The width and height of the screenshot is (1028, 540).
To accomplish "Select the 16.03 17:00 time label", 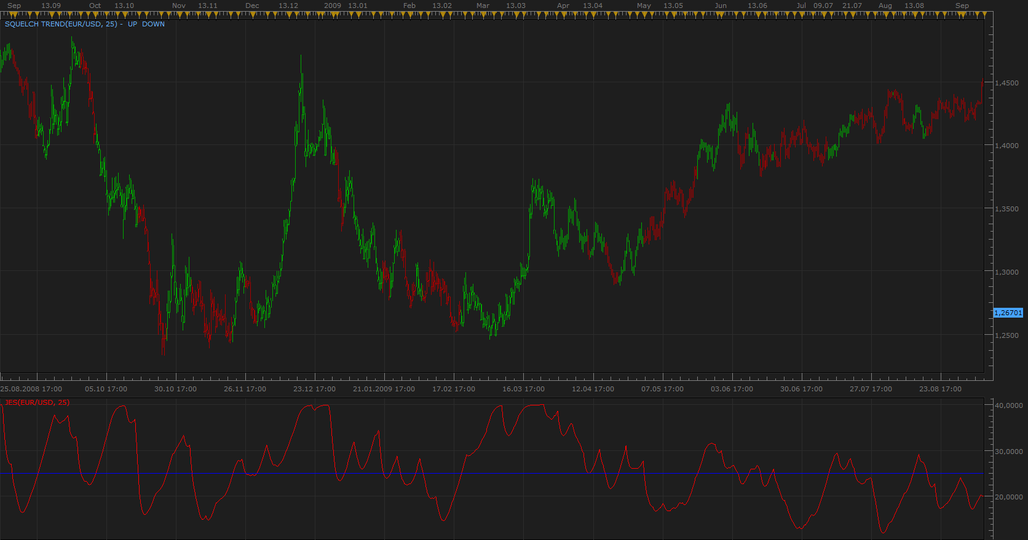I will (523, 389).
